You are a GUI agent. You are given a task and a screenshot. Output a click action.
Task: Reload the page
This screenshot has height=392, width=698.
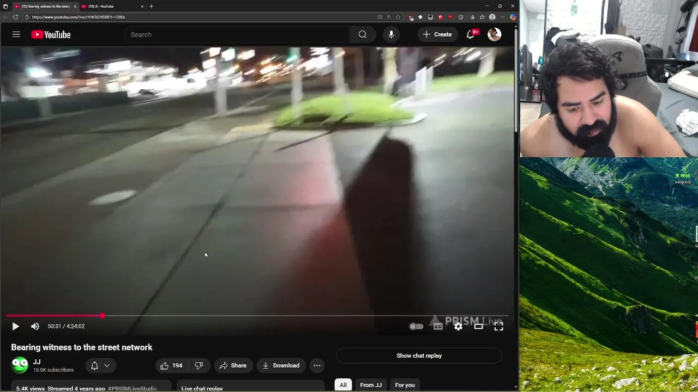tap(15, 17)
